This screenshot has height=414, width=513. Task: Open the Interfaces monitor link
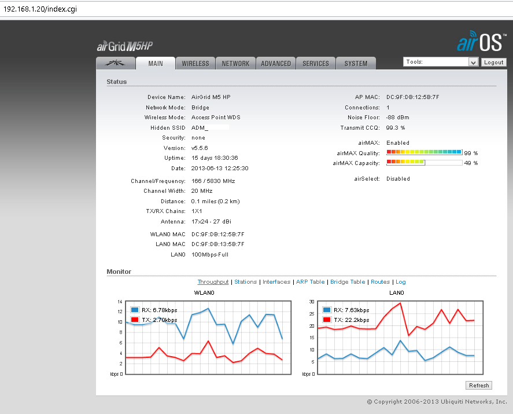pyautogui.click(x=276, y=281)
